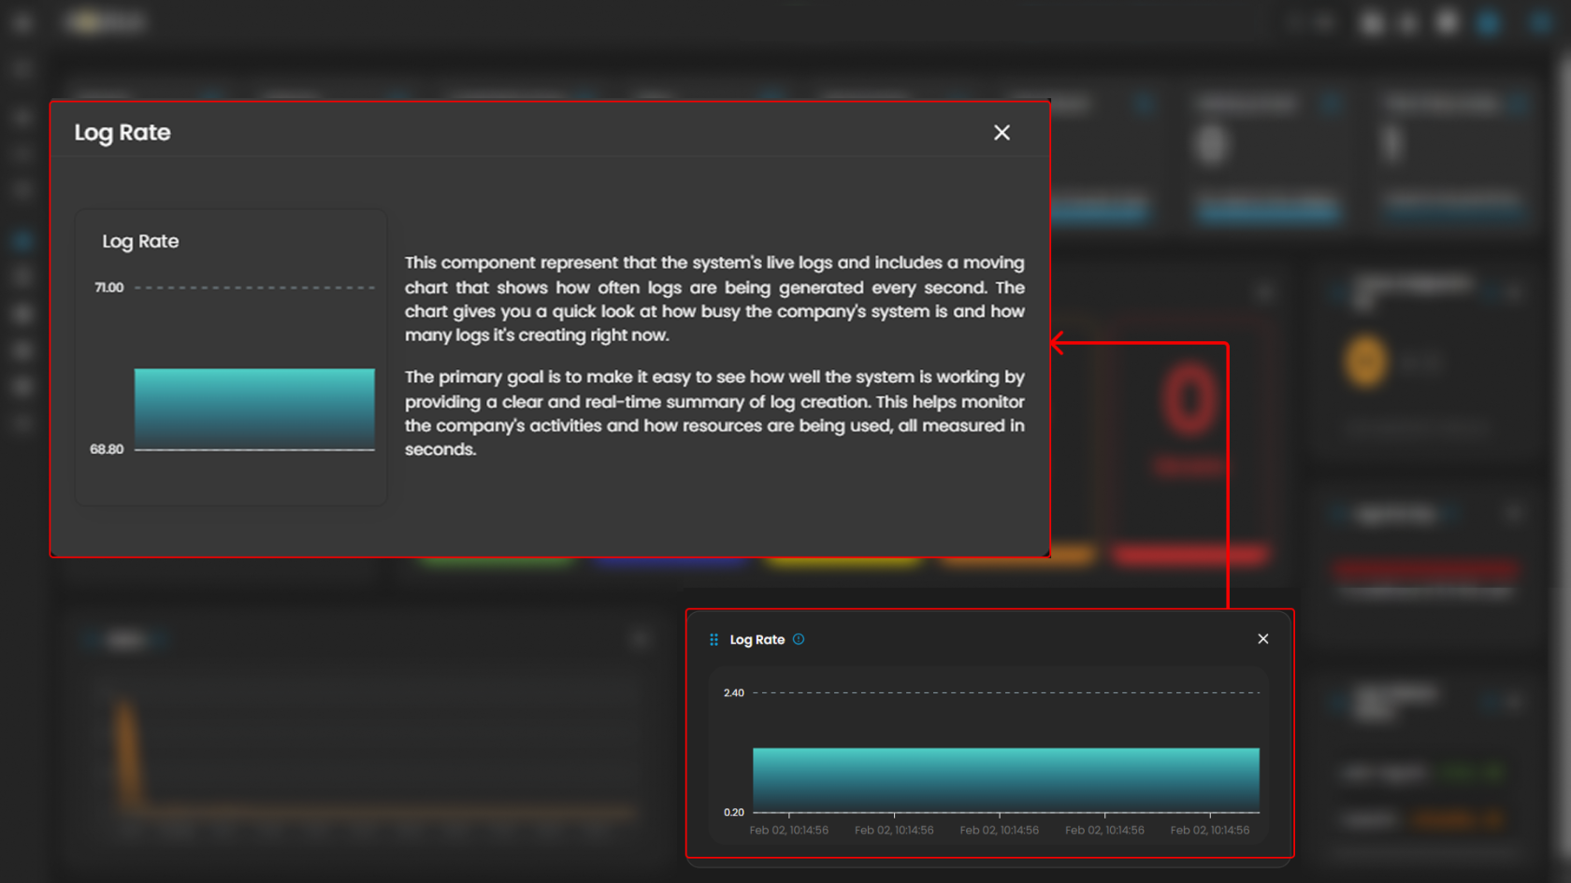The image size is (1571, 883).
Task: Open the info icon beside Log Rate widget title
Action: click(x=799, y=639)
